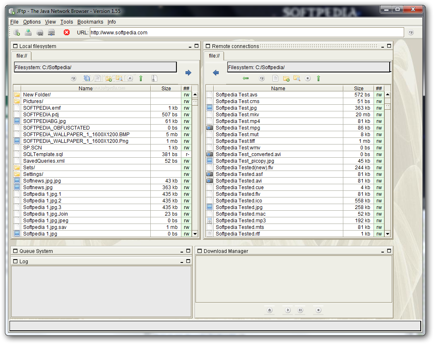Click the eject button in Download Manager
The height and width of the screenshot is (344, 434).
coord(270,310)
